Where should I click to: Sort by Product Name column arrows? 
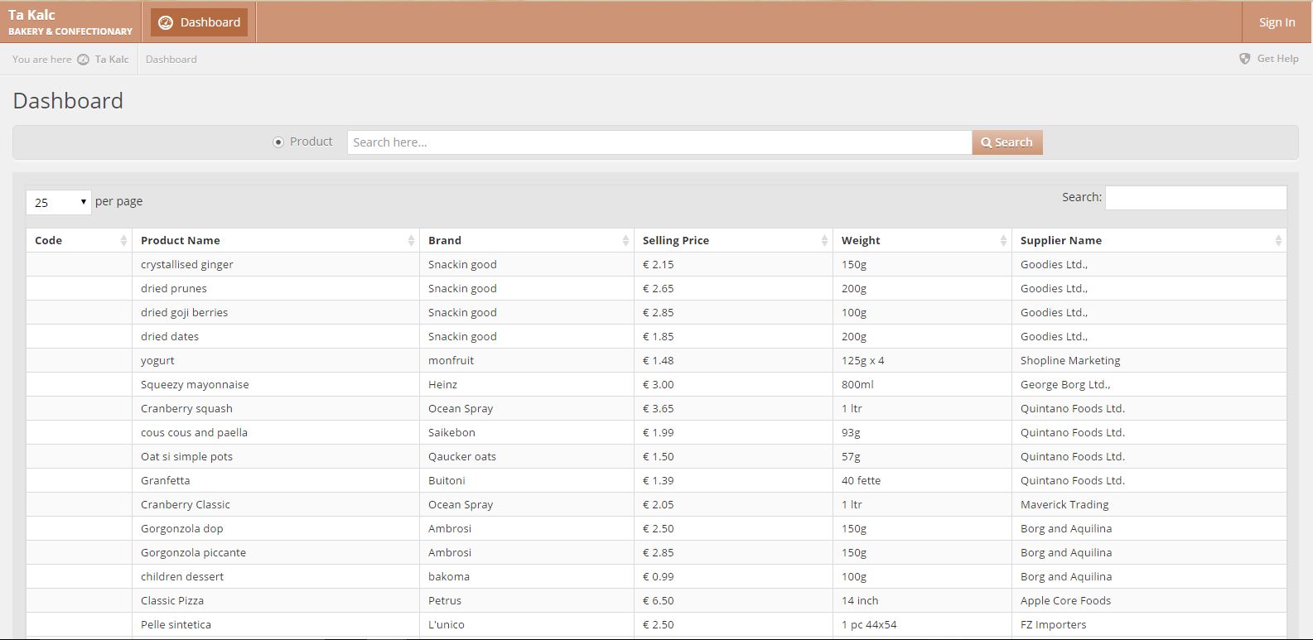click(411, 240)
